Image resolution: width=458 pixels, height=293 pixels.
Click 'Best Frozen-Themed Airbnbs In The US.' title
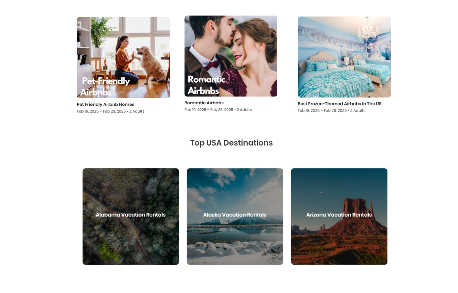click(x=340, y=104)
